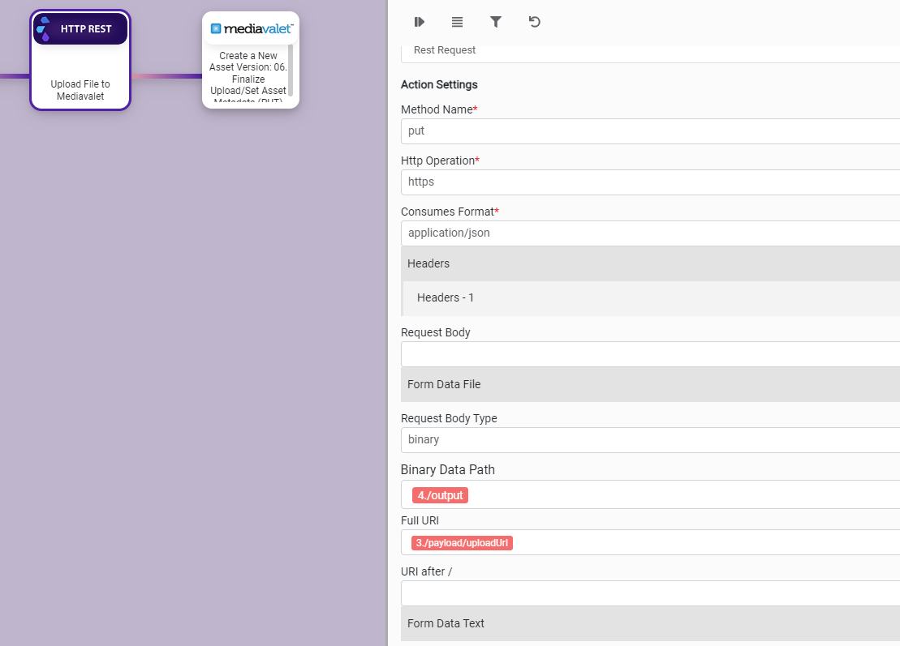Expand the Form Data Text section
The width and height of the screenshot is (900, 646).
click(650, 623)
